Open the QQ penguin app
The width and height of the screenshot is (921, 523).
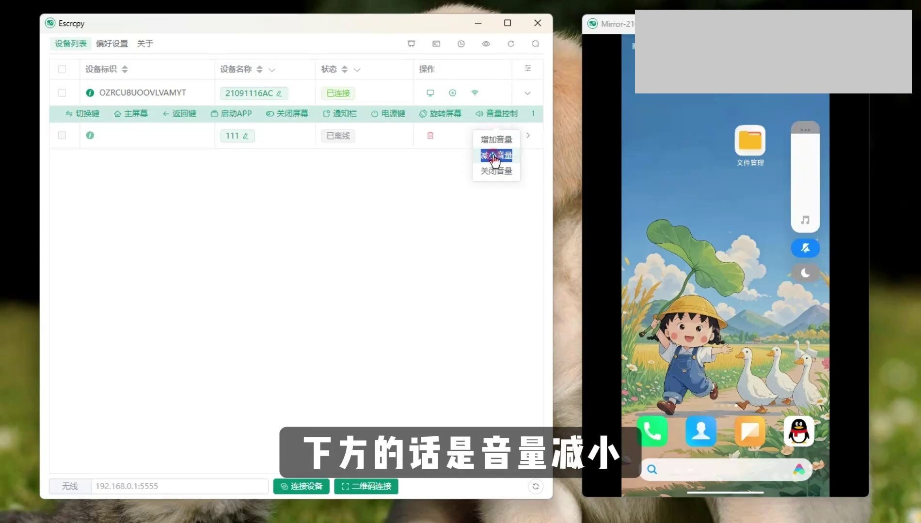tap(799, 431)
